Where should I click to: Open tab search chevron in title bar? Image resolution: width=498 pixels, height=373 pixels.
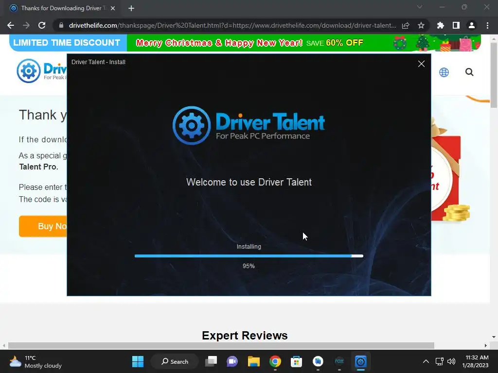[420, 7]
